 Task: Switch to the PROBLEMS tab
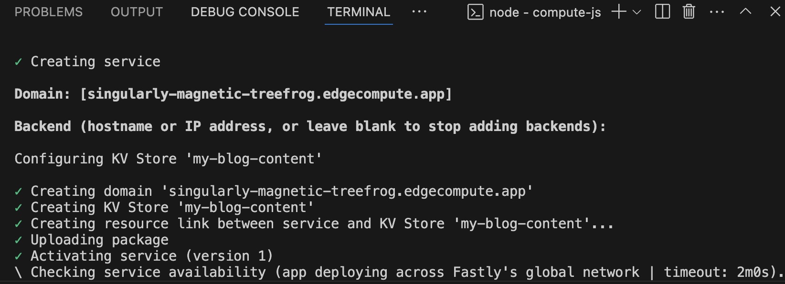pos(48,12)
